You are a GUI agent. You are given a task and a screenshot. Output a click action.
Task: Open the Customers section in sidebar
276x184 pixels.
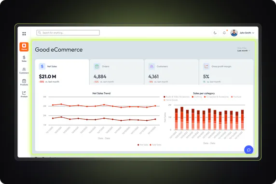(24, 71)
